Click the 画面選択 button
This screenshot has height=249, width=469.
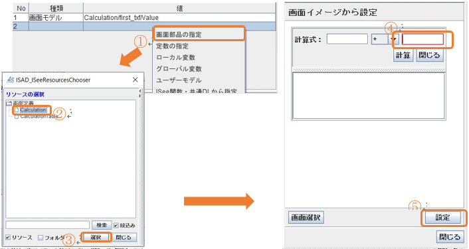click(306, 217)
